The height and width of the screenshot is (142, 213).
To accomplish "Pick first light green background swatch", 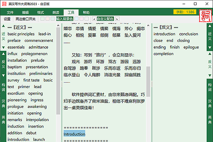I will [42, 19].
